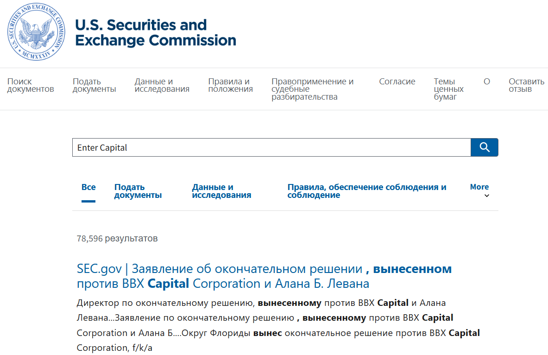The width and height of the screenshot is (548, 355).
Task: Select 'Согласие' in the top navigation
Action: tap(397, 81)
